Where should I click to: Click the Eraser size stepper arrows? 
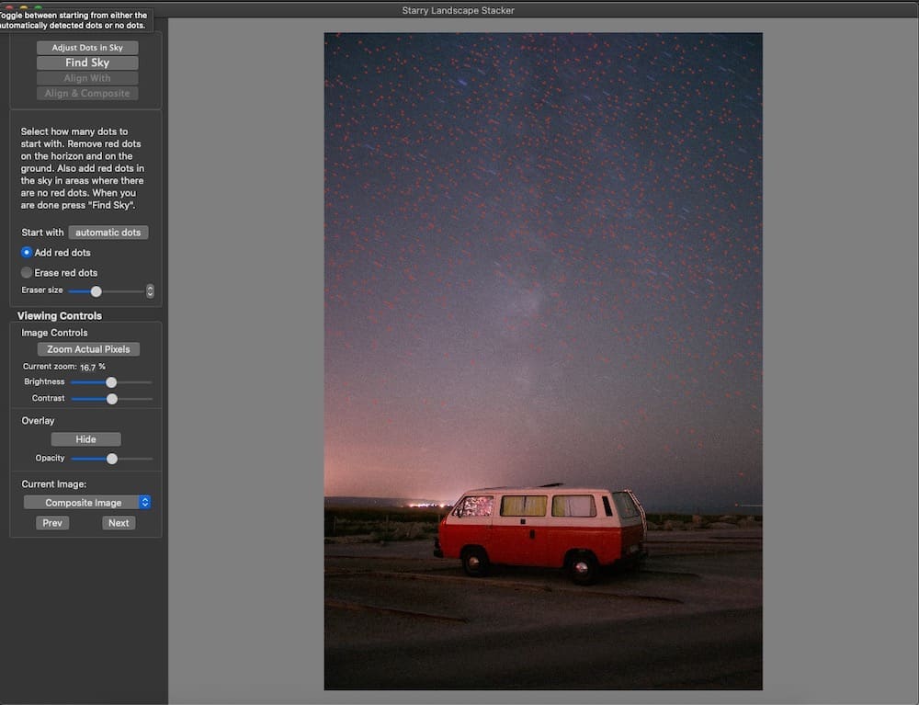click(x=150, y=290)
